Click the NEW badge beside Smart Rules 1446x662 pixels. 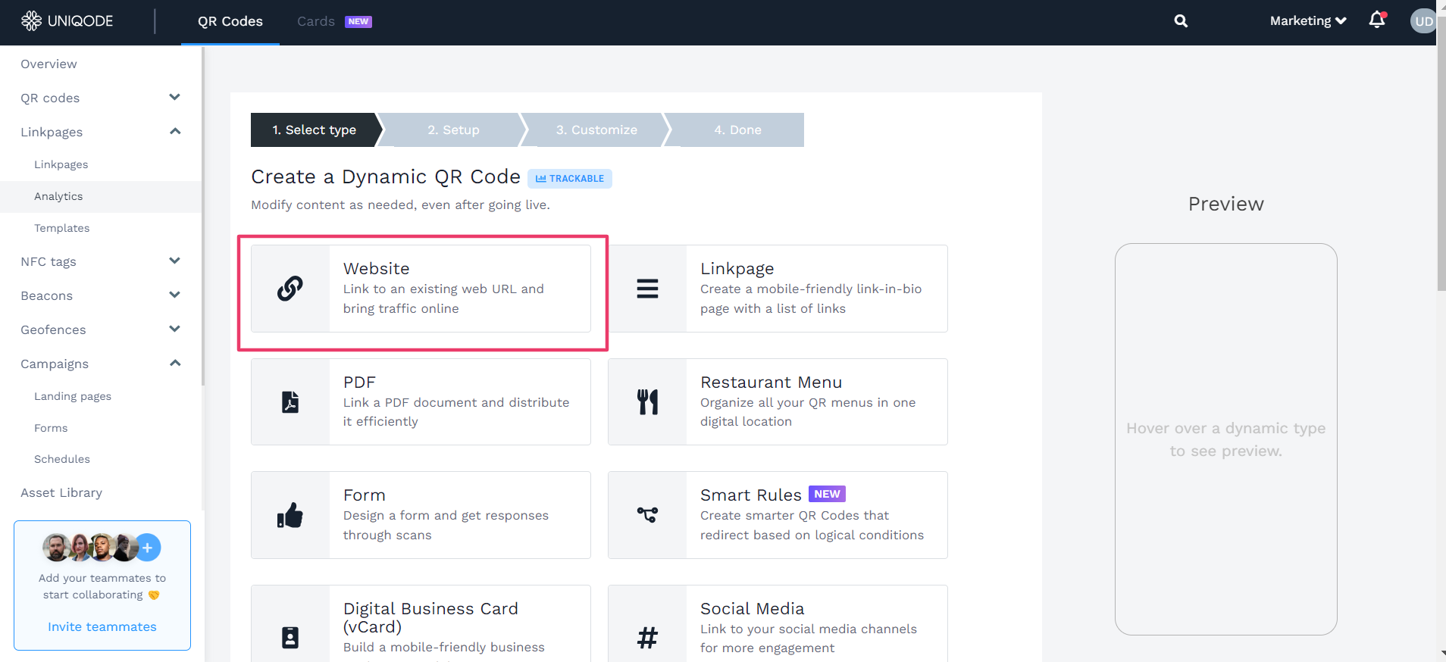827,494
